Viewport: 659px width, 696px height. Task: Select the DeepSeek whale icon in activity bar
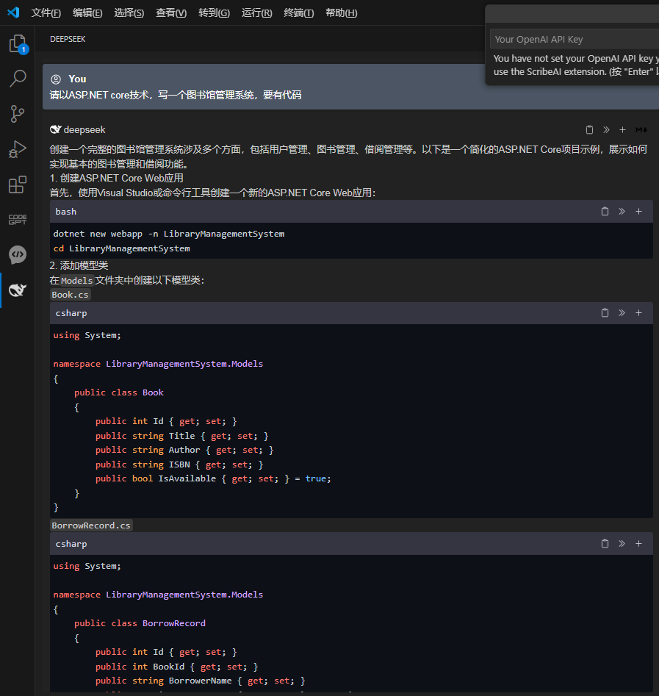tap(18, 290)
